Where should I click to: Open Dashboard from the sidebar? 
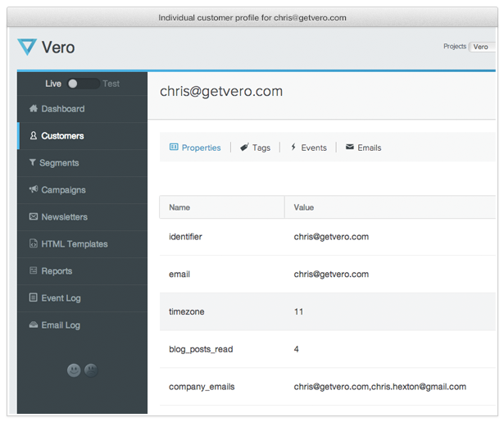62,109
